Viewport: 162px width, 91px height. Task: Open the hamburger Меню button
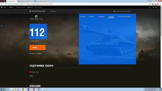(53, 11)
